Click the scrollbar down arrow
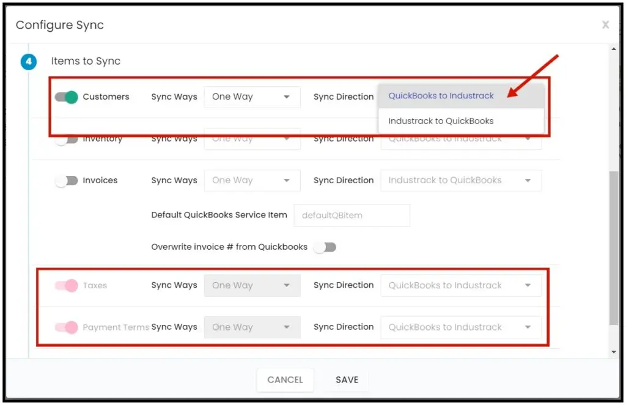The image size is (626, 405). 614,352
